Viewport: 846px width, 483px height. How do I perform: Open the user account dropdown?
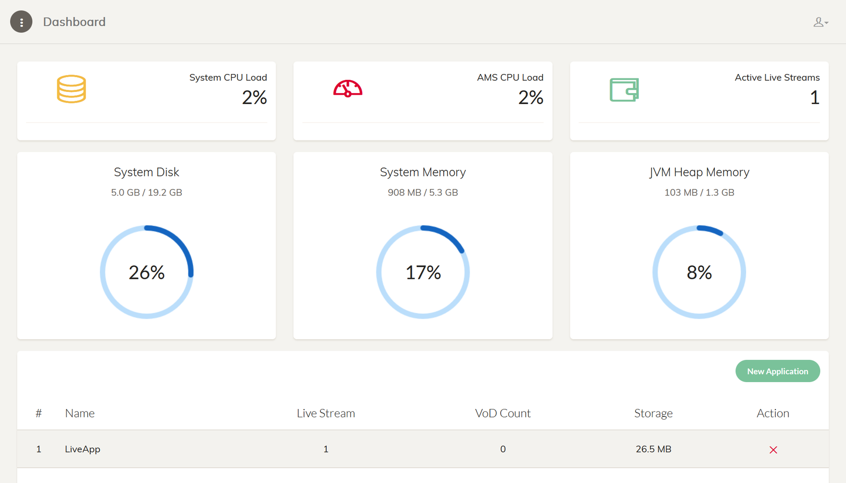(820, 22)
